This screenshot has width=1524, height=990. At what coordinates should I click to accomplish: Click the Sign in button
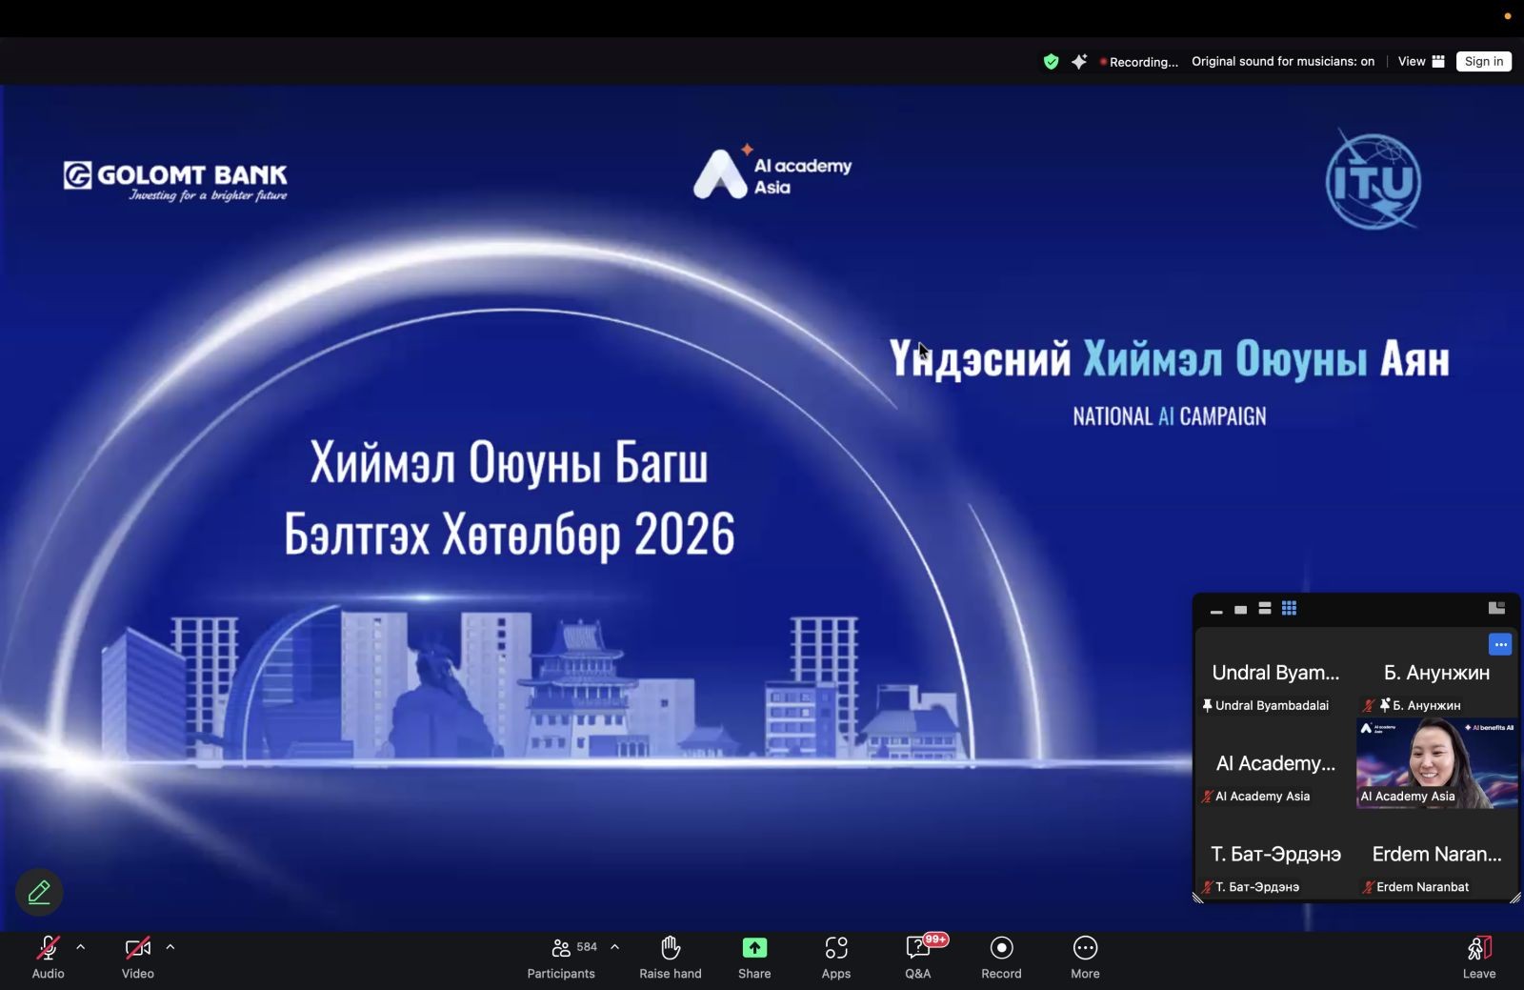click(1483, 62)
